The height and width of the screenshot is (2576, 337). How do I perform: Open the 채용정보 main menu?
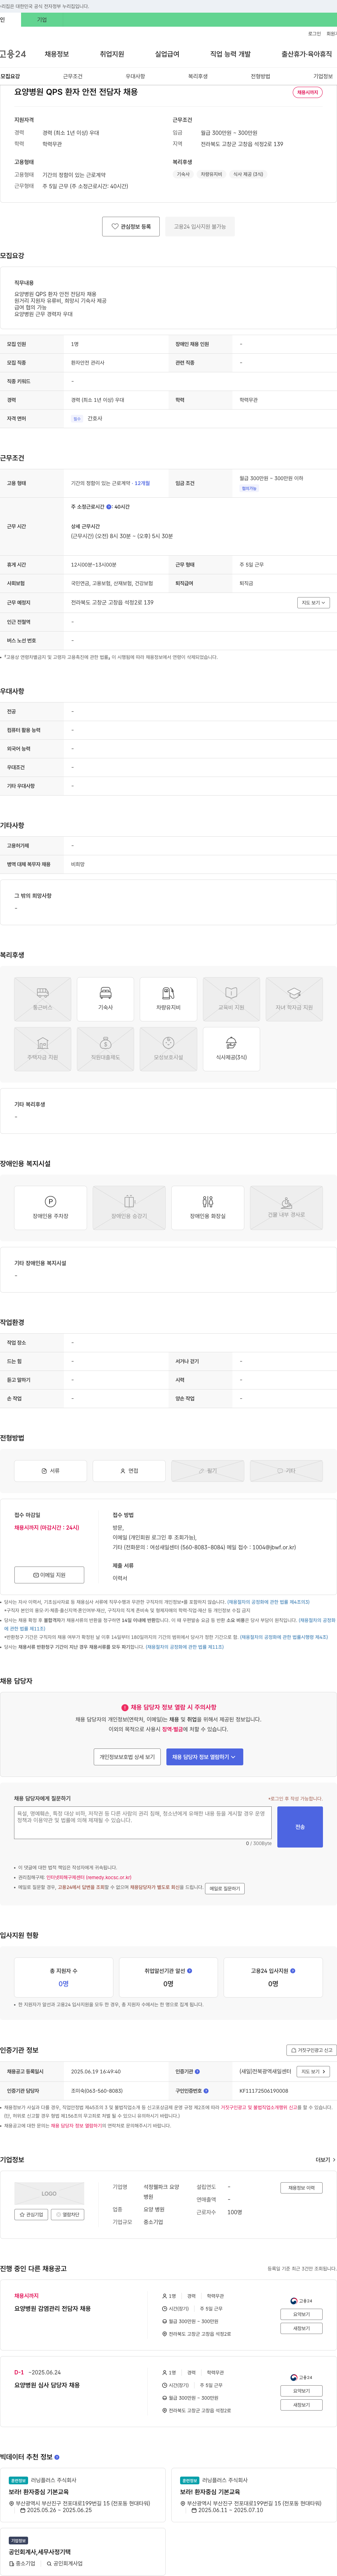[57, 54]
